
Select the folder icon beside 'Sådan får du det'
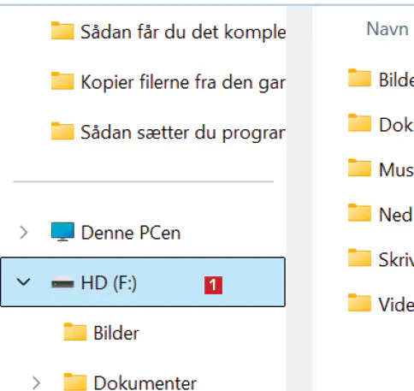click(62, 31)
